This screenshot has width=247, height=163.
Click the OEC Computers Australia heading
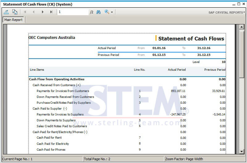pos(52,38)
